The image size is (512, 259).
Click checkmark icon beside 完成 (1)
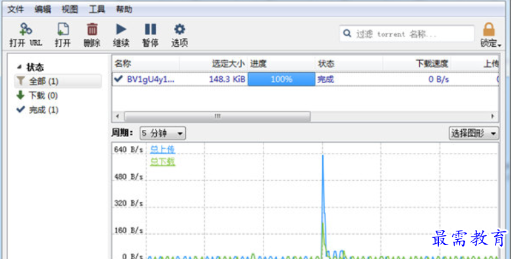pos(20,109)
